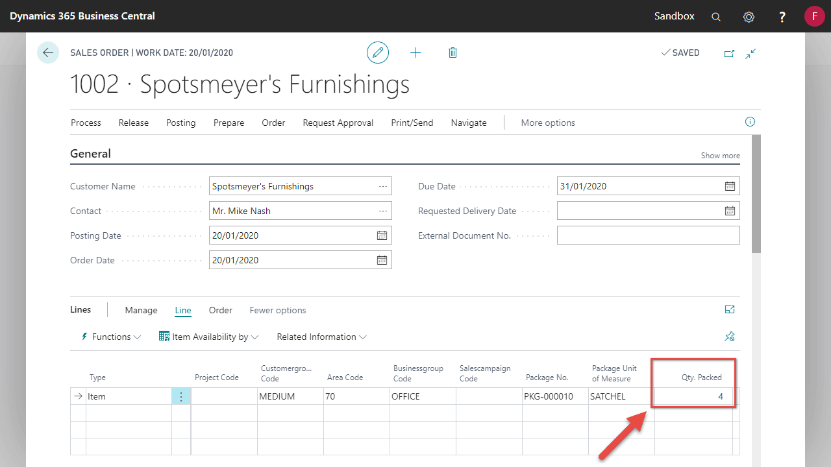Viewport: 831px width, 467px height.
Task: Click the edit pencil icon
Action: coord(378,53)
